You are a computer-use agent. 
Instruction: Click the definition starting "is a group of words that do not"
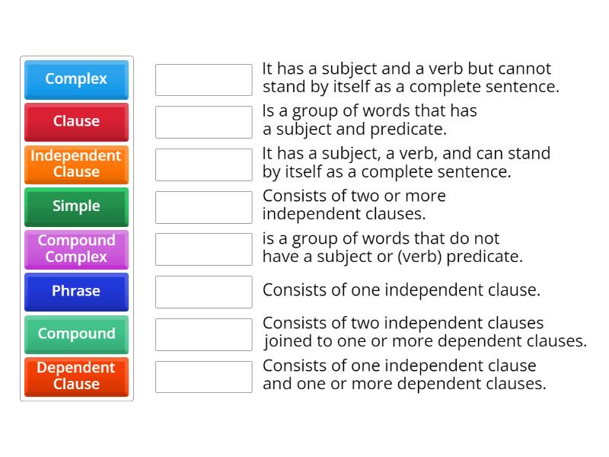click(x=392, y=248)
